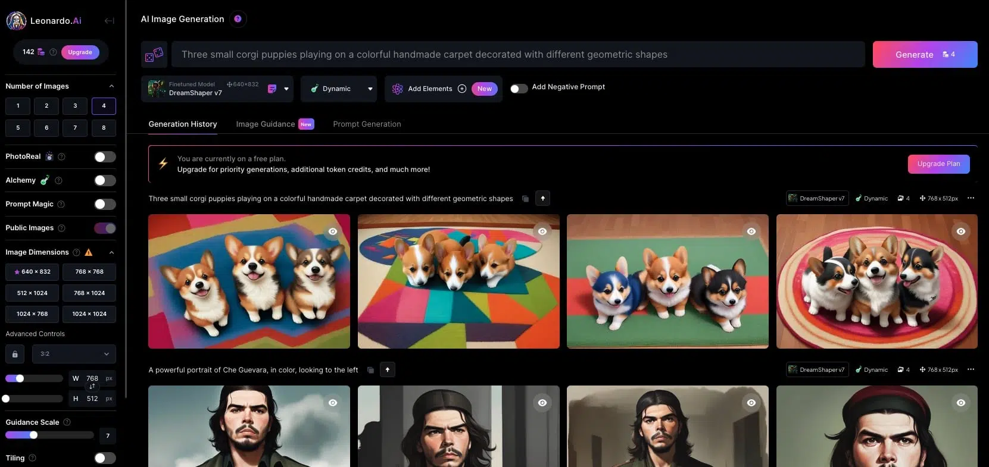989x467 pixels.
Task: Click the random prompt dice icon
Action: [154, 55]
